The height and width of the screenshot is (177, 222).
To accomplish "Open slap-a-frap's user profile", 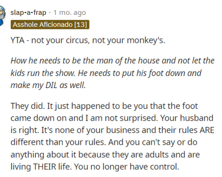I will coord(28,13).
